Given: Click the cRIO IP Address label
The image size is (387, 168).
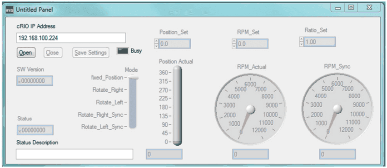Looking at the screenshot, I should click(x=36, y=26).
